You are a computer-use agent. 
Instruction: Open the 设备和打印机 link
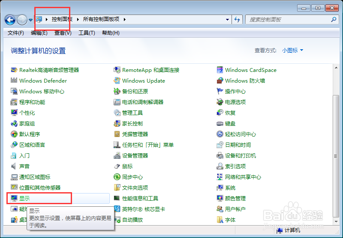[241, 156]
